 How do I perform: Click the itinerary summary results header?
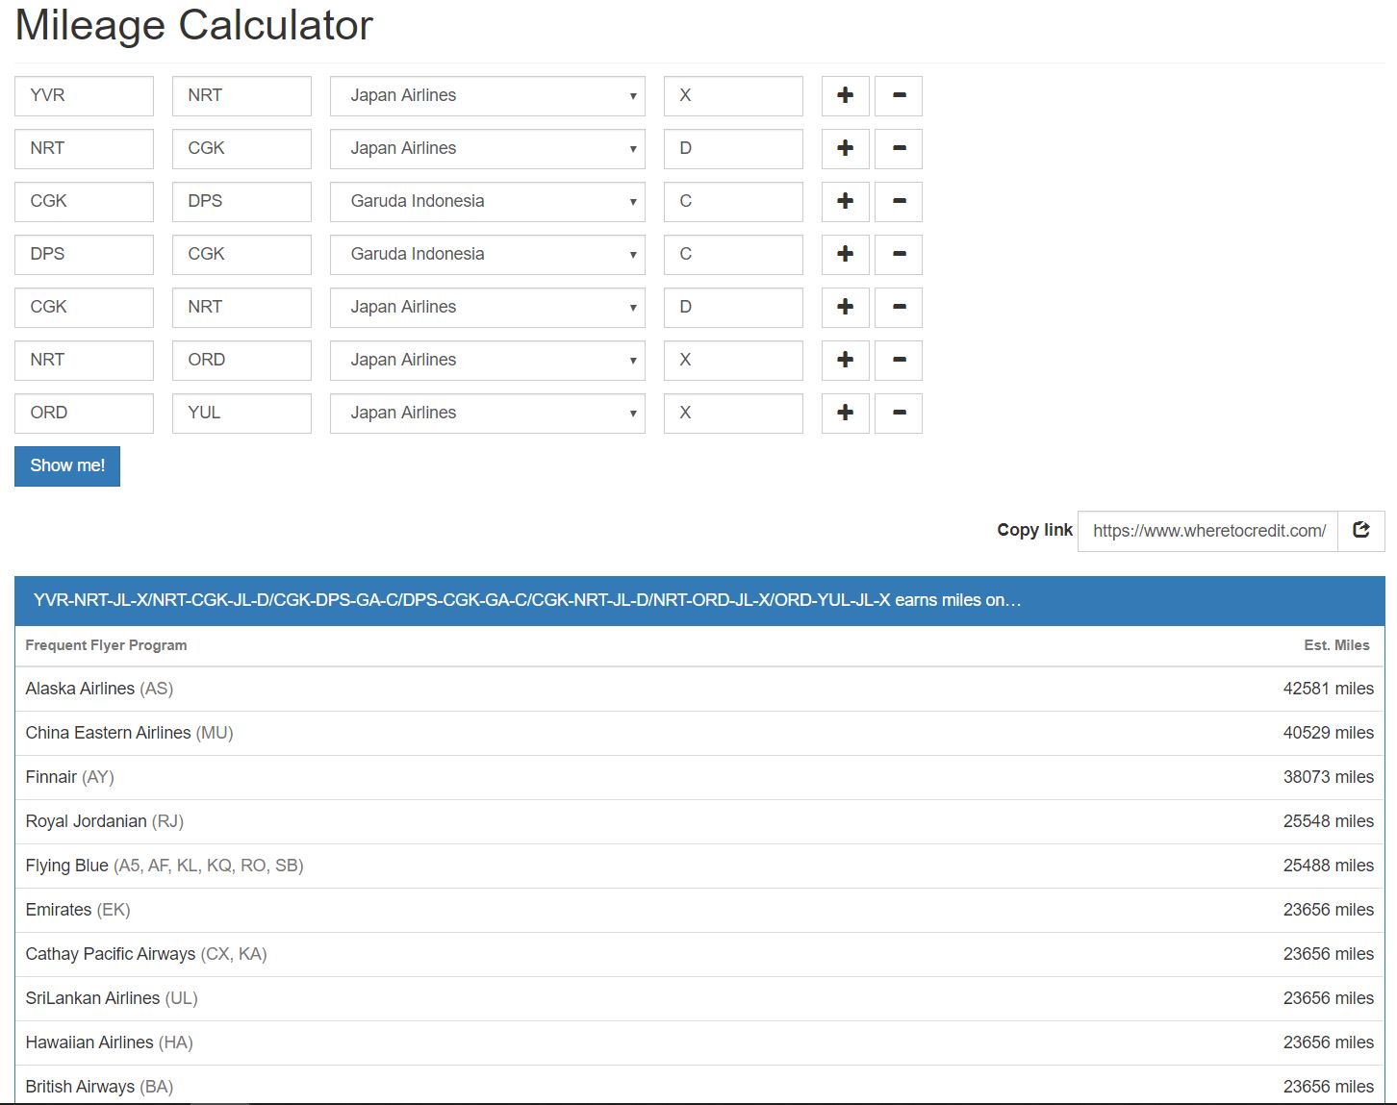699,601
